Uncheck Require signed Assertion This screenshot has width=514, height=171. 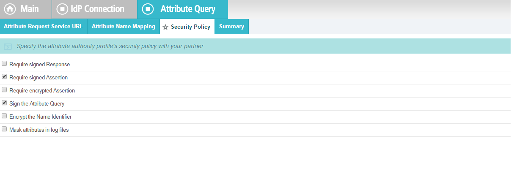(4, 77)
